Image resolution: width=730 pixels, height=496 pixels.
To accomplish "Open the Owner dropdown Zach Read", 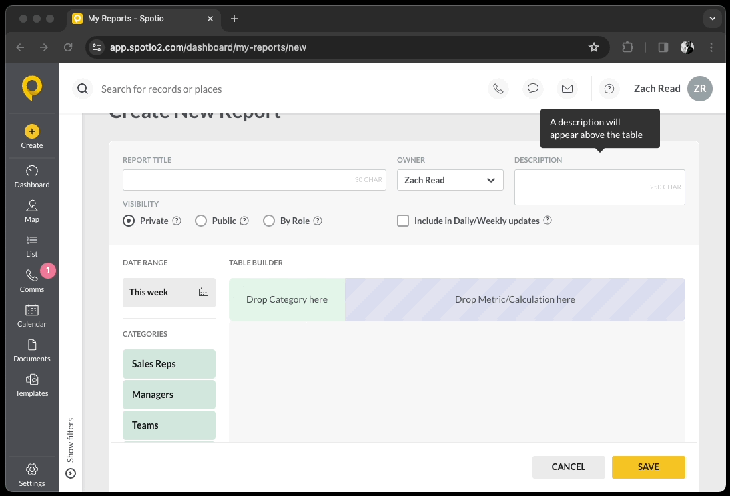I will pyautogui.click(x=450, y=180).
